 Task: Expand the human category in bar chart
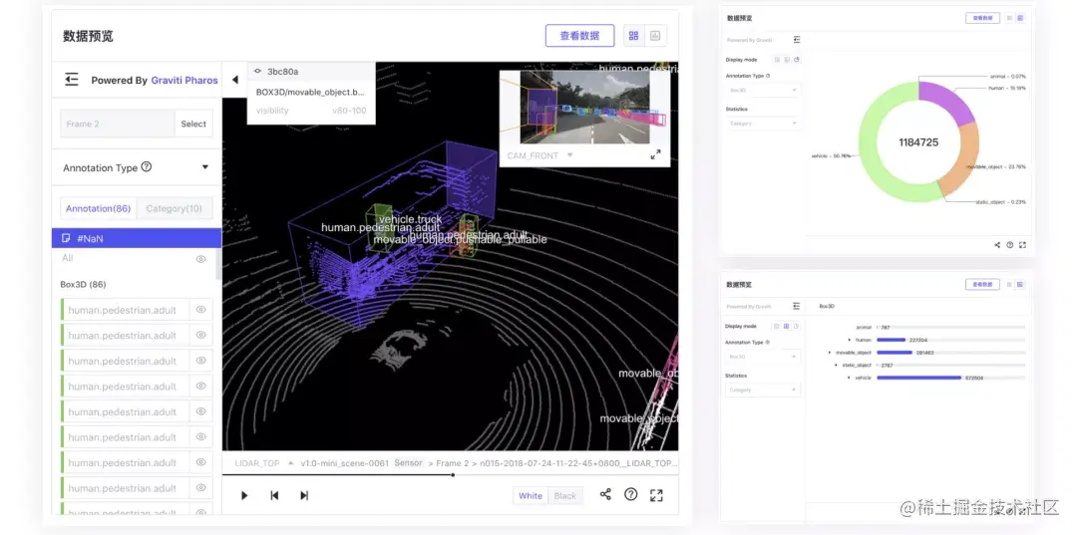coord(849,340)
